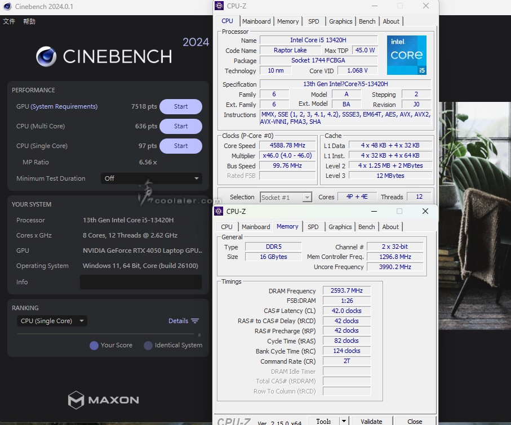
Task: Click the 'Socket 1744 FCBGA' package value
Action: pyautogui.click(x=318, y=60)
